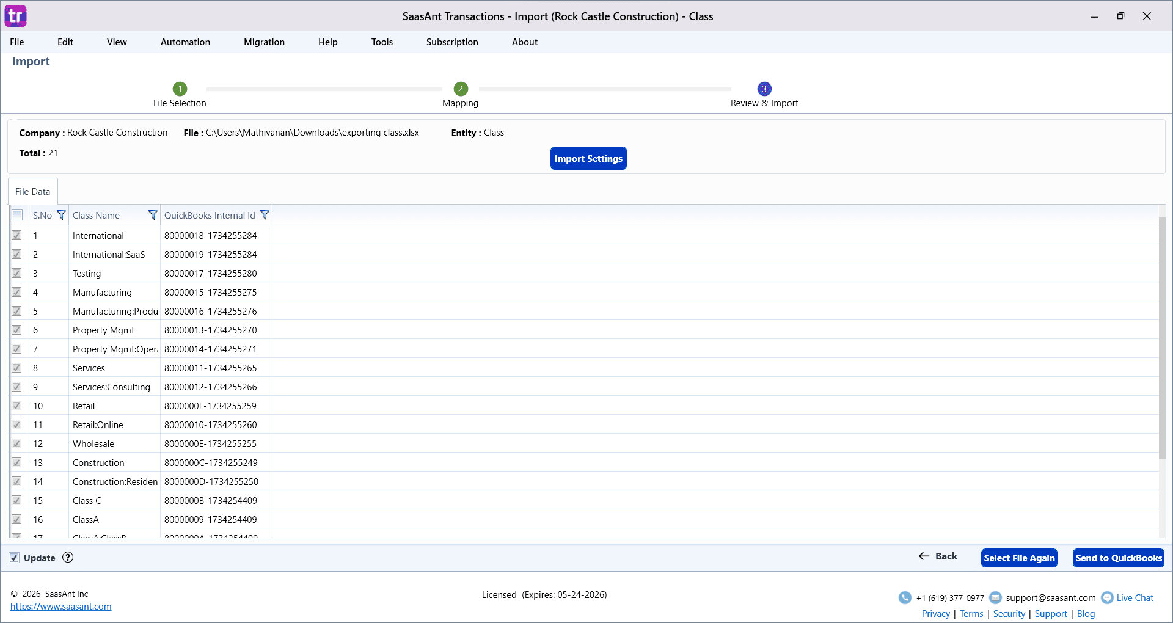Click step 3 Review & Import circle
Viewport: 1173px width, 623px height.
click(x=764, y=89)
